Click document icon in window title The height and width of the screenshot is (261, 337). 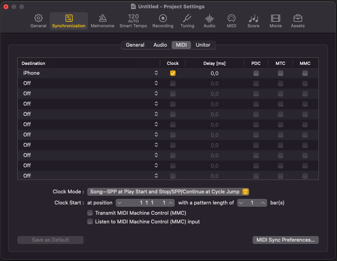[133, 6]
